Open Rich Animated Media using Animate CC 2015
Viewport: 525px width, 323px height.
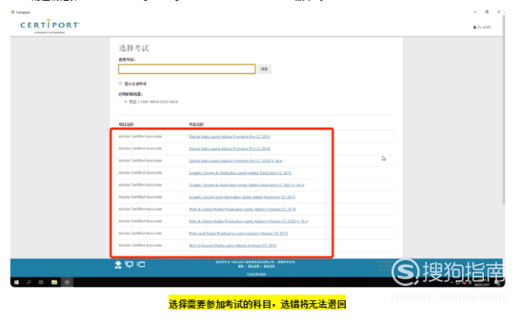coord(233,246)
